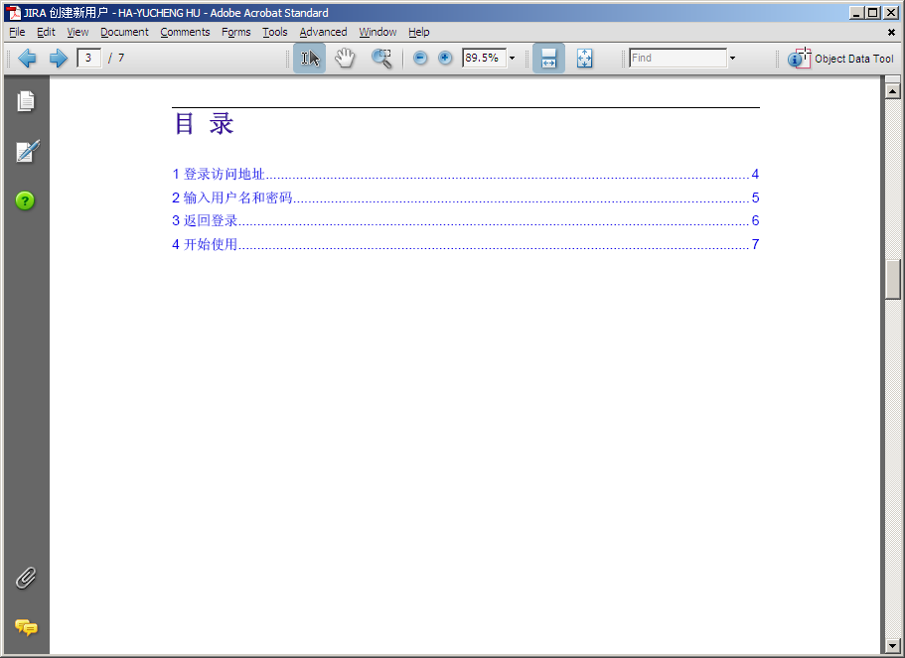Expand the Find options dropdown arrow

(732, 59)
